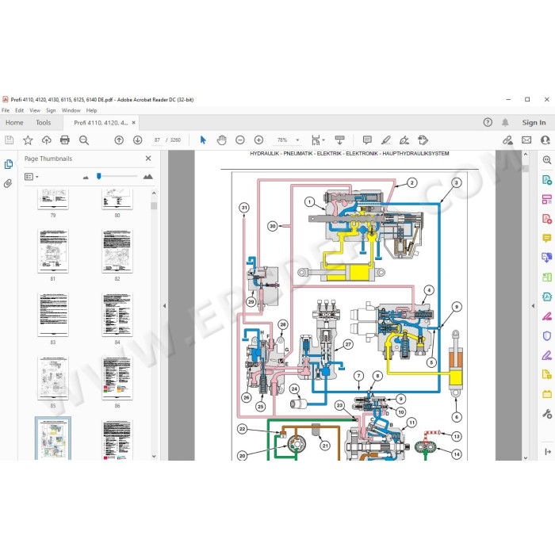Share a link with the link icon
555x555 pixels.
point(507,140)
